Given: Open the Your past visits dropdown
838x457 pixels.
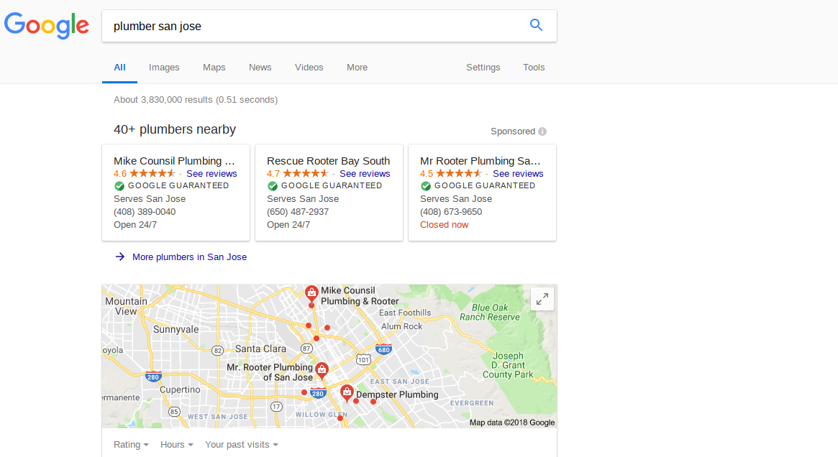Looking at the screenshot, I should [242, 444].
